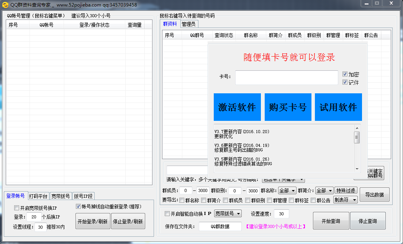Click 群级别 maximum value 3000 field
Viewport: 403px width, 244px height.
pyautogui.click(x=253, y=190)
